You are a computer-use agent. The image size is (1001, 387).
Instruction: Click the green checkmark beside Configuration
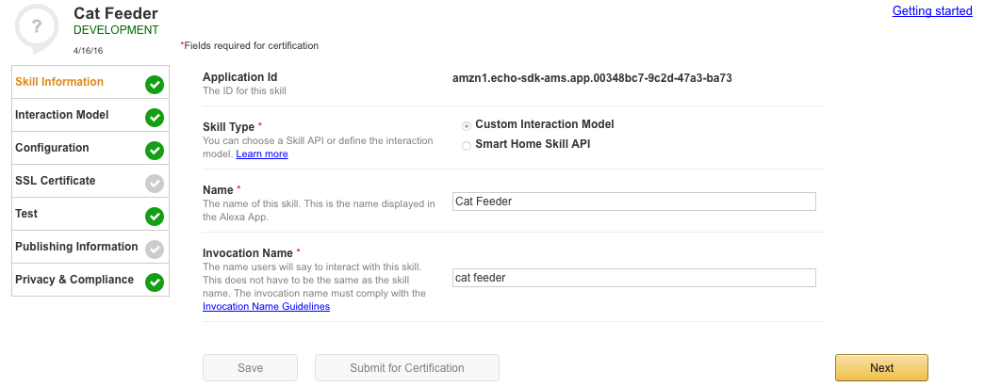(155, 151)
